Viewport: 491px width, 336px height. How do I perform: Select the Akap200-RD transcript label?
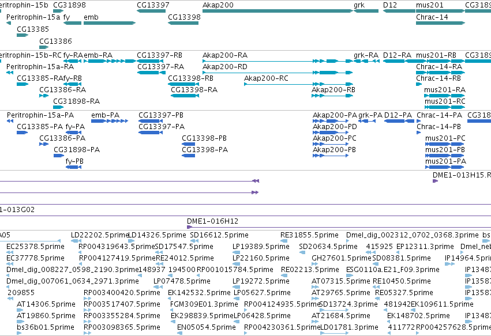pyautogui.click(x=225, y=67)
